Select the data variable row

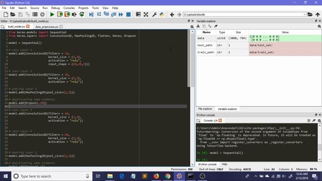(259, 38)
